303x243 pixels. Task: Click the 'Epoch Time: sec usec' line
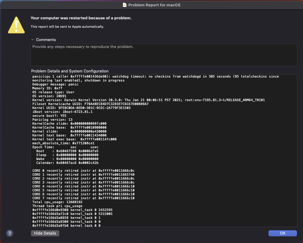(x=65, y=147)
